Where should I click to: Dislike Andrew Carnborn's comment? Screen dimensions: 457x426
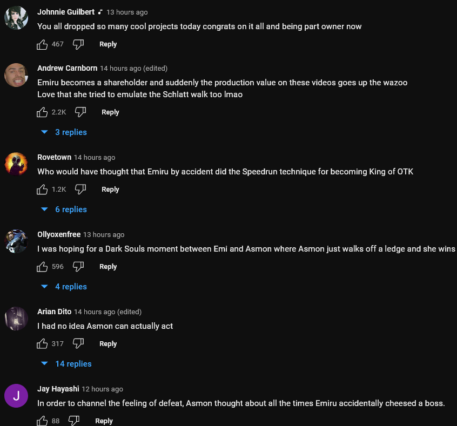(80, 112)
